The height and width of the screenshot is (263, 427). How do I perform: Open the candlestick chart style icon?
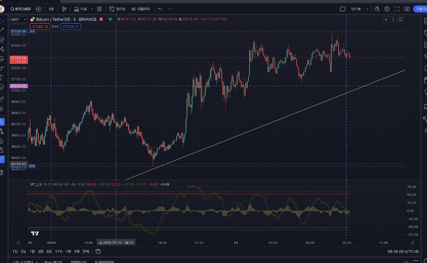(x=64, y=9)
